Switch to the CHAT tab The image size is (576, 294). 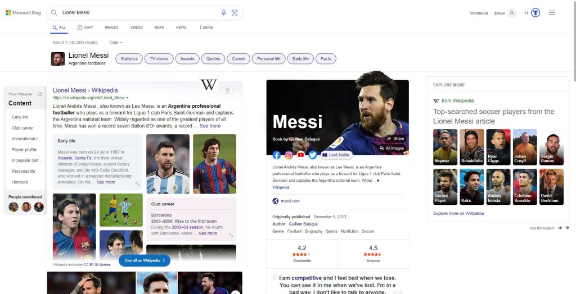(85, 27)
